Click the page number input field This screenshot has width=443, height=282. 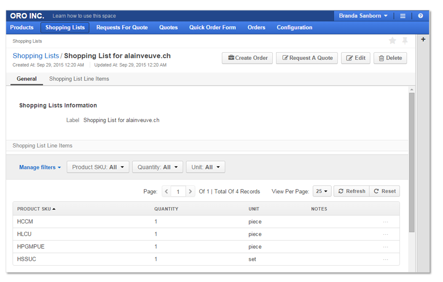[x=178, y=191]
